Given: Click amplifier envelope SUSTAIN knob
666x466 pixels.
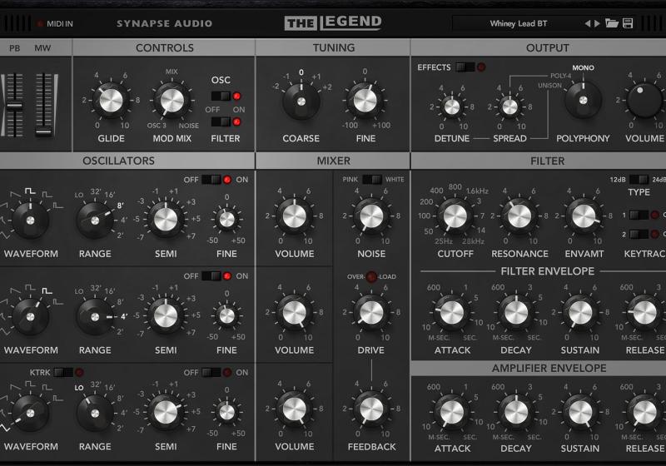Looking at the screenshot, I should click(580, 412).
